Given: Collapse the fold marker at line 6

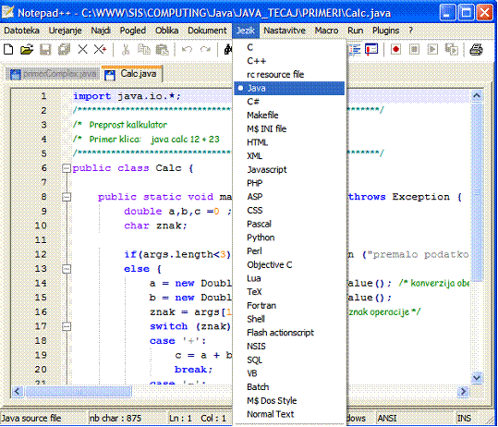Looking at the screenshot, I should 67,168.
